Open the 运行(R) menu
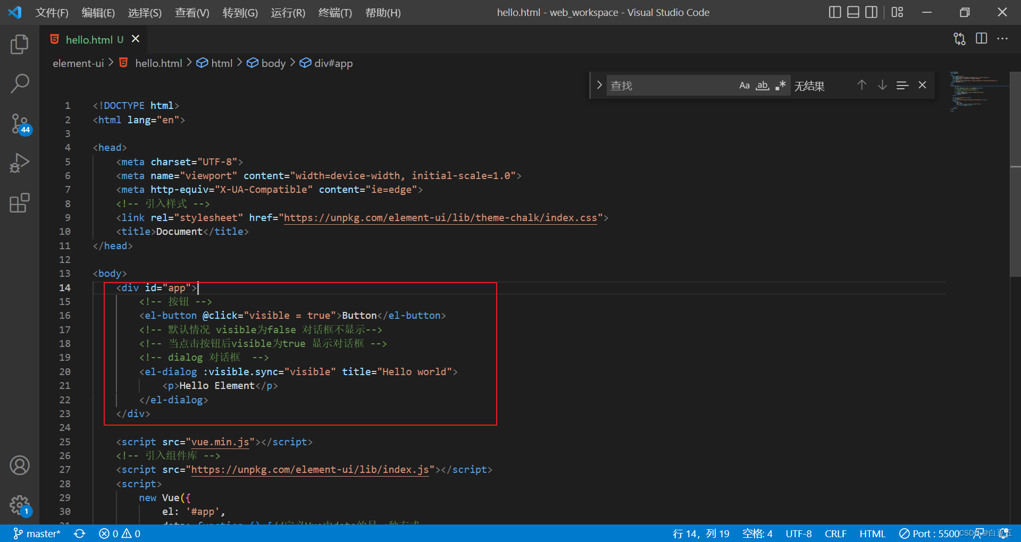Viewport: 1021px width, 542px height. pyautogui.click(x=288, y=12)
